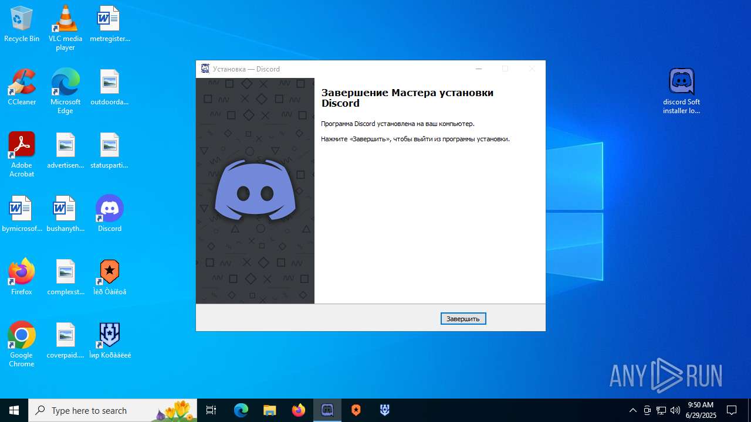Select the complexst image file icon
This screenshot has height=422, width=751.
(65, 277)
